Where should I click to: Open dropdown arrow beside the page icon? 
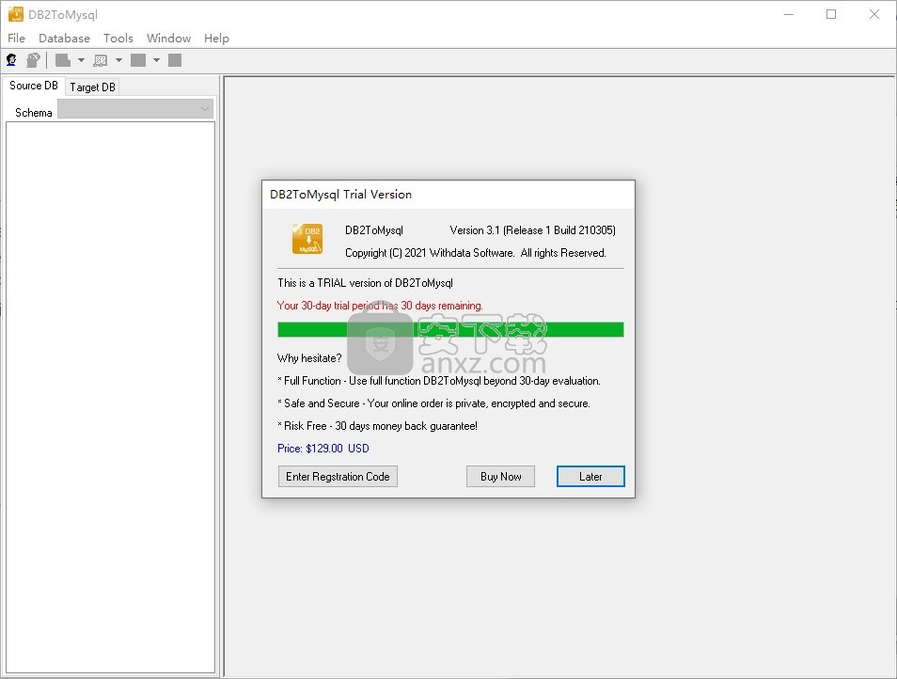tap(81, 60)
